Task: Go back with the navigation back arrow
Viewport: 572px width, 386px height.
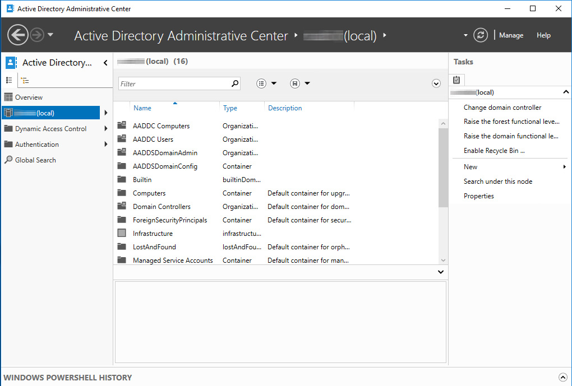Action: (17, 35)
